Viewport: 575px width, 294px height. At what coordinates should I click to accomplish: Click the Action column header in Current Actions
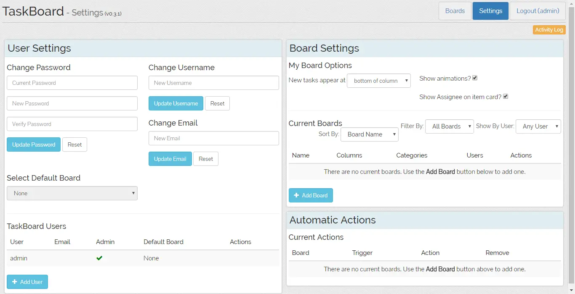point(430,253)
